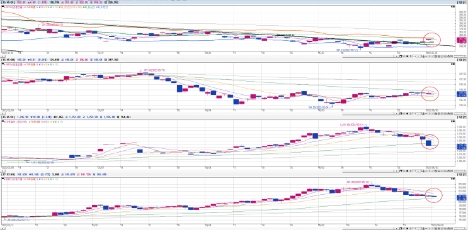Select the green BB middle band legend label

[x=89, y=7]
